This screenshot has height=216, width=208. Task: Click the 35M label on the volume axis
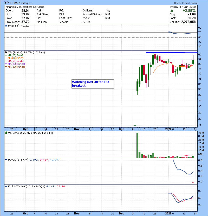[201, 133]
